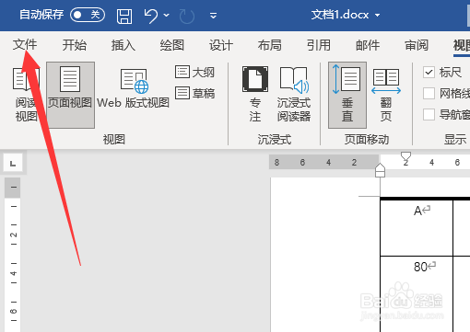Select 垂直 vertical page movement
This screenshot has width=470, height=332.
[x=347, y=95]
